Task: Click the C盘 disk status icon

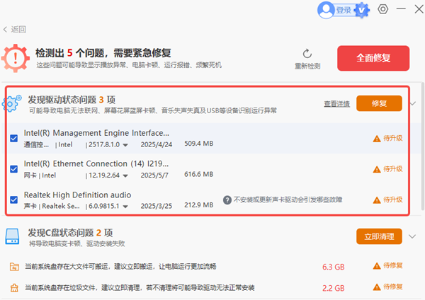Action: click(12, 238)
